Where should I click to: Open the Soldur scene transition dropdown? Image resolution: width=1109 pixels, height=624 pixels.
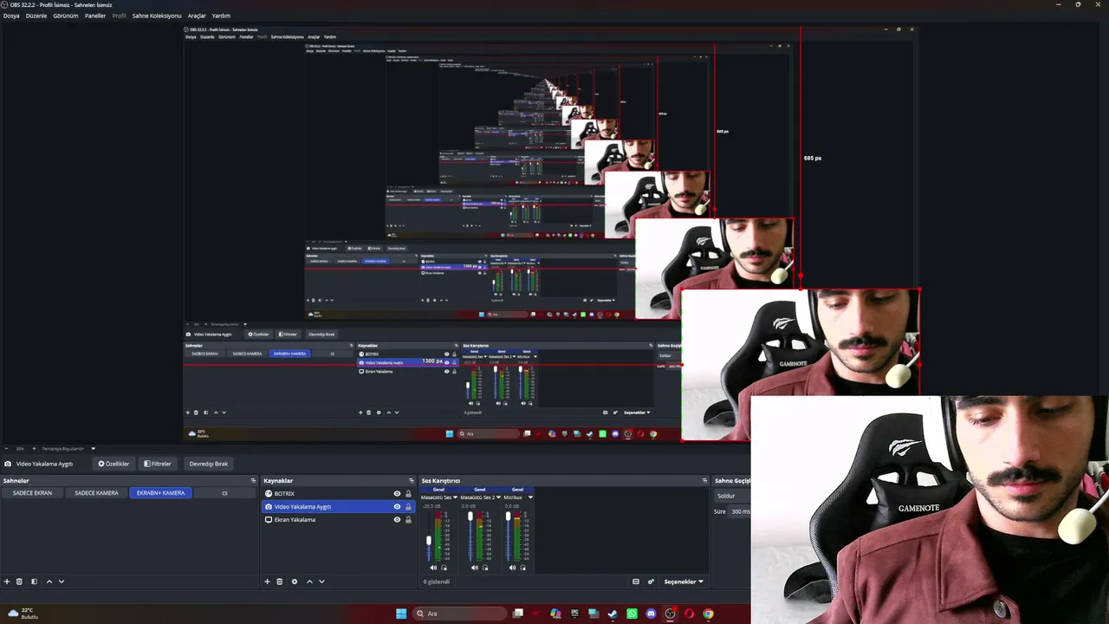[x=732, y=496]
